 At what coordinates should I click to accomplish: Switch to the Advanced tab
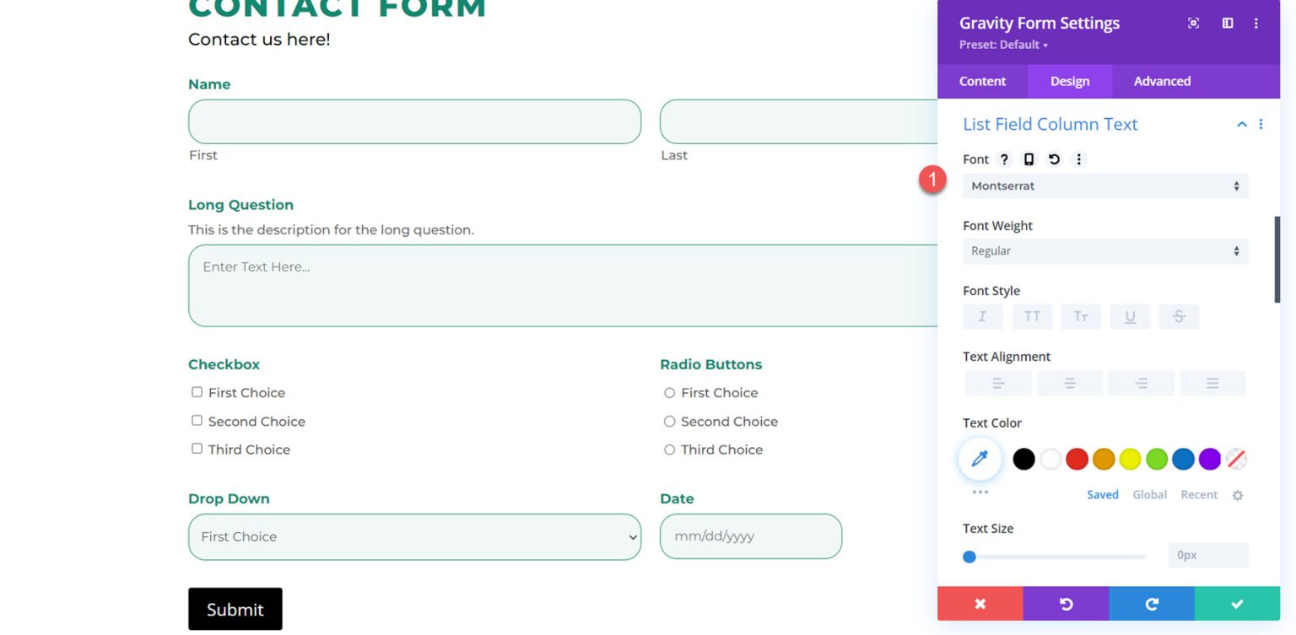(x=1162, y=81)
